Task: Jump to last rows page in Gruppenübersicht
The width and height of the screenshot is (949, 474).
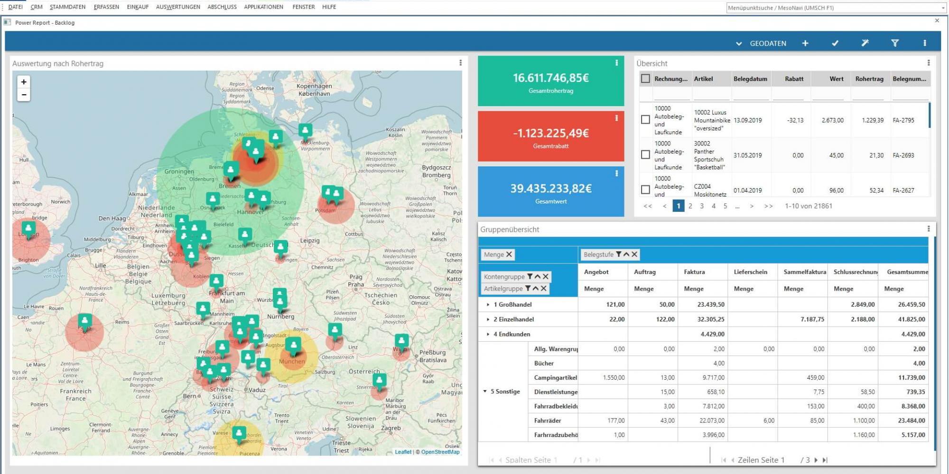Action: click(x=825, y=460)
